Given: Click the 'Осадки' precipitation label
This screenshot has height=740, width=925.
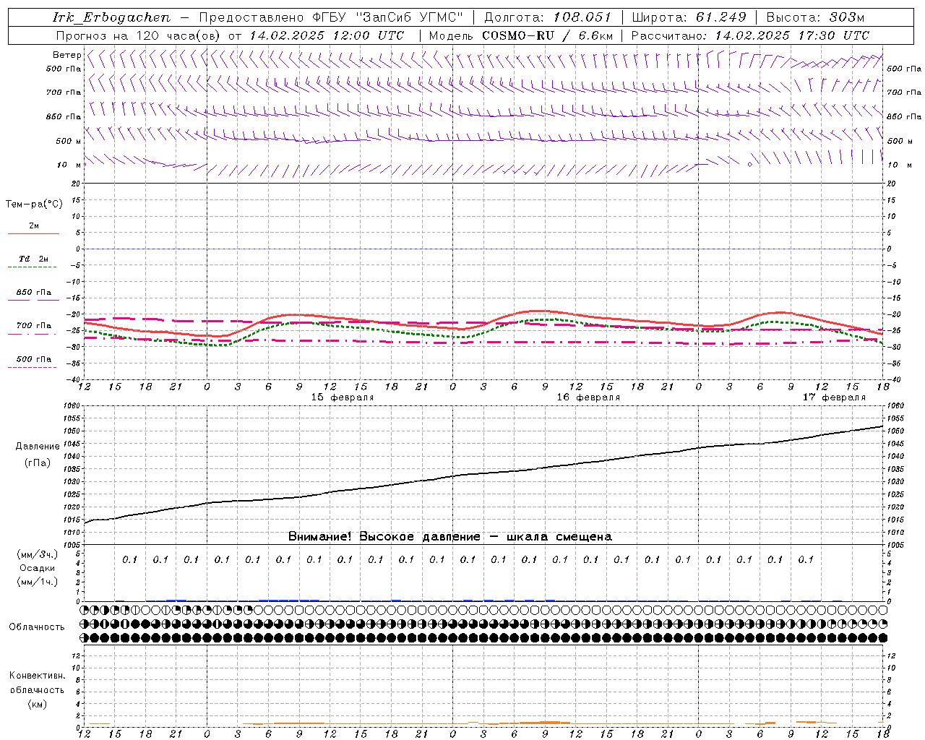Looking at the screenshot, I should 38,568.
